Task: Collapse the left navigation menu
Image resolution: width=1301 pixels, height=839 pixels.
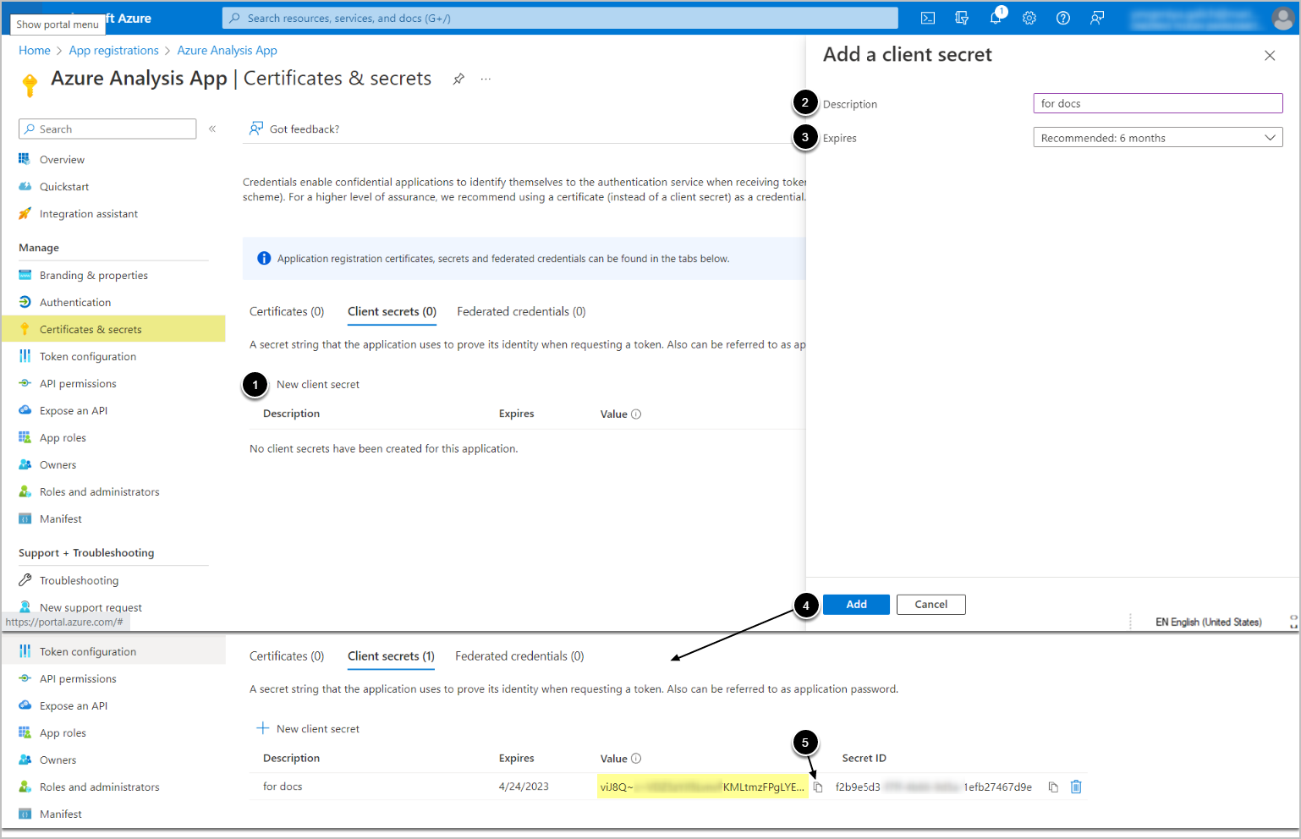Action: (212, 129)
